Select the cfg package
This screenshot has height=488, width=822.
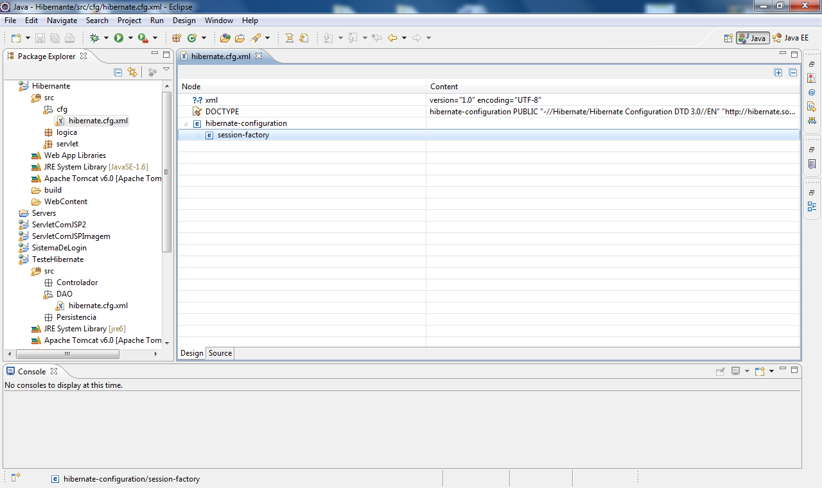(62, 109)
